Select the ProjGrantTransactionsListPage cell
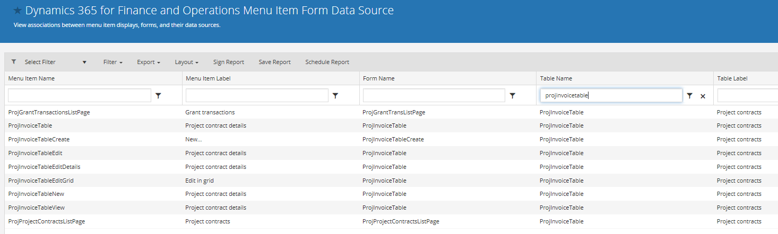778x234 pixels. tap(49, 112)
